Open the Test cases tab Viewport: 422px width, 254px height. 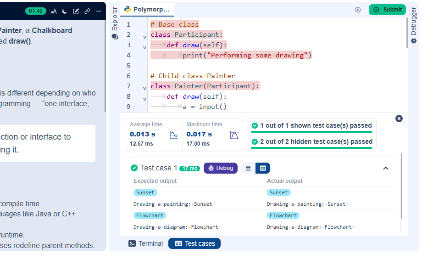tap(194, 243)
